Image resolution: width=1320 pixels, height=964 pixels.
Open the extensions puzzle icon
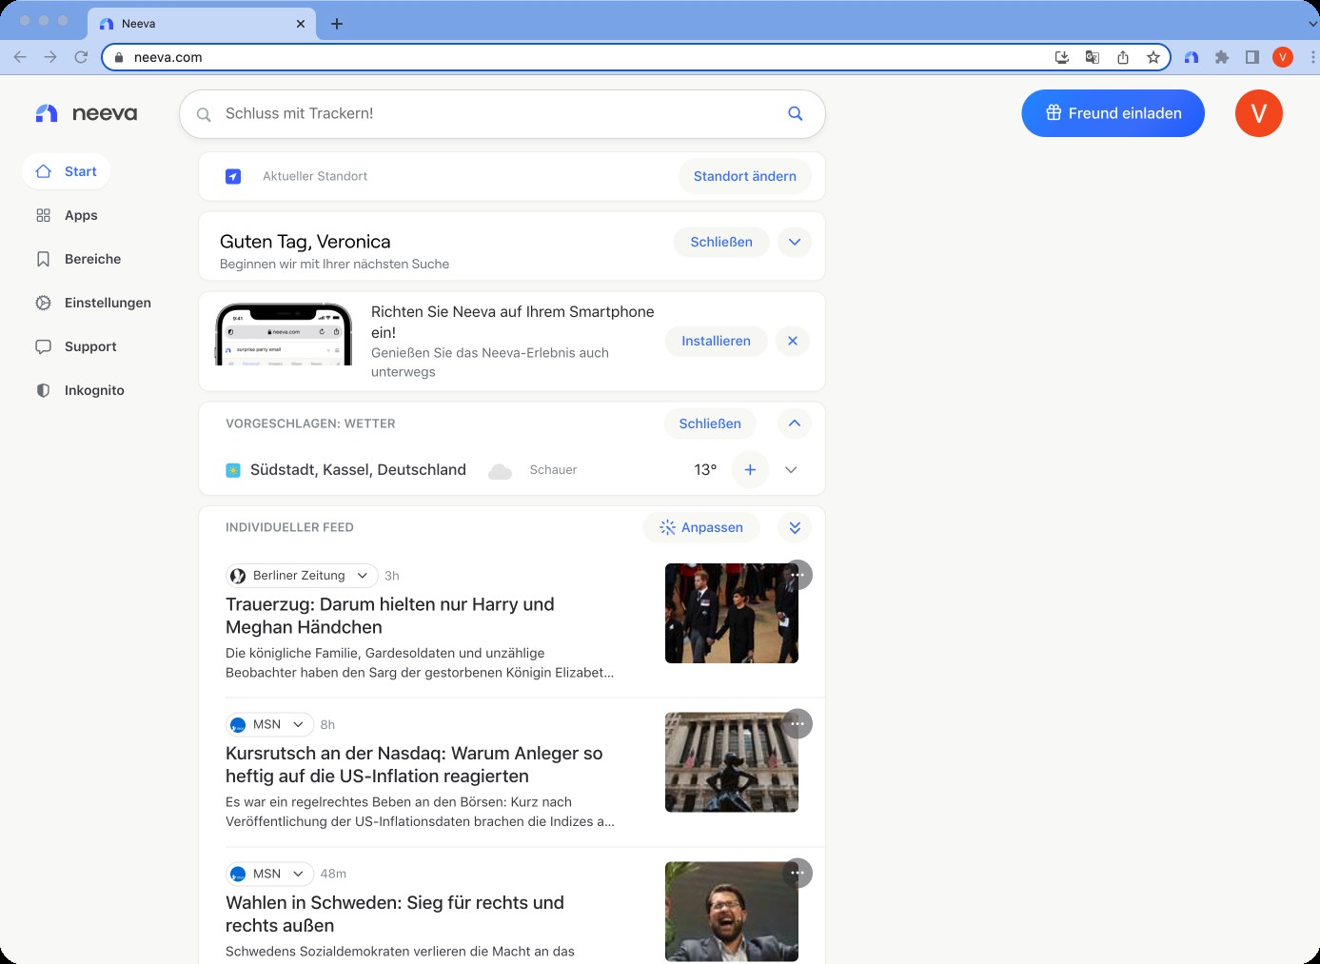pos(1222,57)
